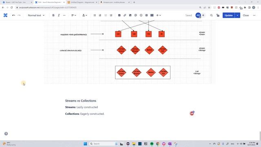Insert a numbered list
The height and width of the screenshot is (147, 261).
(x=100, y=16)
